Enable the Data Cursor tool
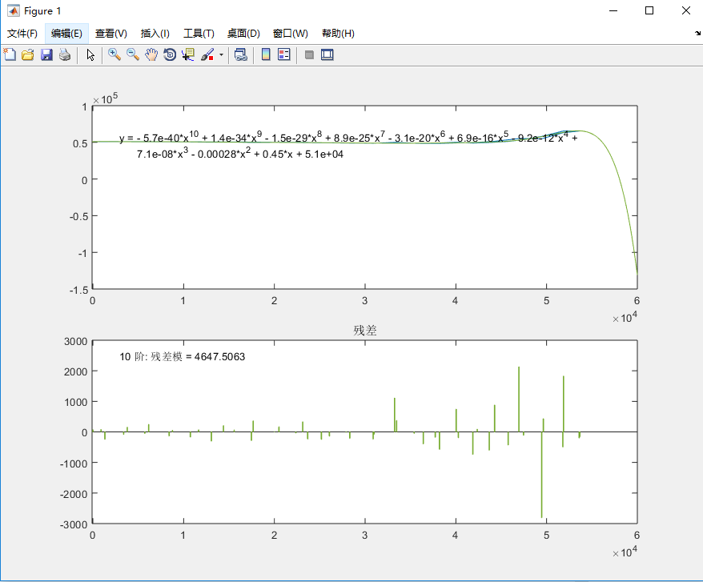The height and width of the screenshot is (582, 703). pyautogui.click(x=187, y=54)
